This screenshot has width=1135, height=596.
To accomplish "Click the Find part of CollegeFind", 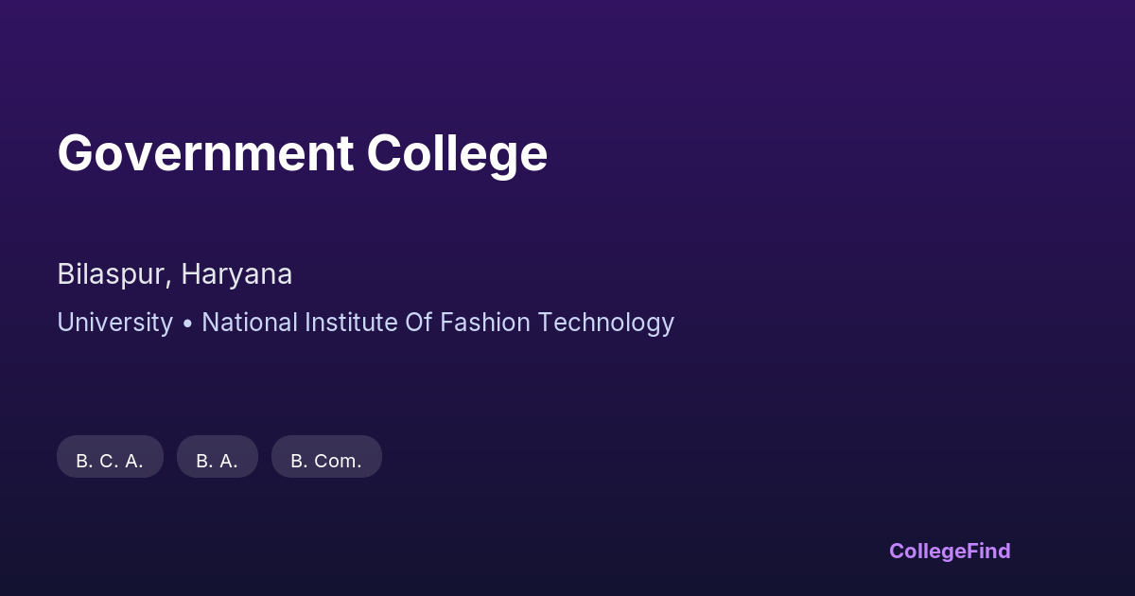I will (988, 551).
